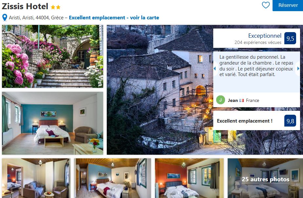Screen dimensions: 303x198
Task: Click the 9,8 location score badge
Action: coord(290,121)
